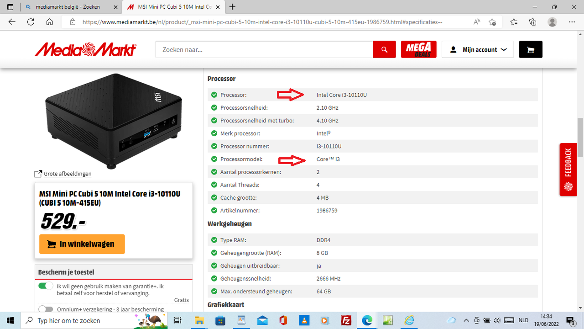Click the browser back arrow
Image resolution: width=584 pixels, height=329 pixels.
click(12, 22)
